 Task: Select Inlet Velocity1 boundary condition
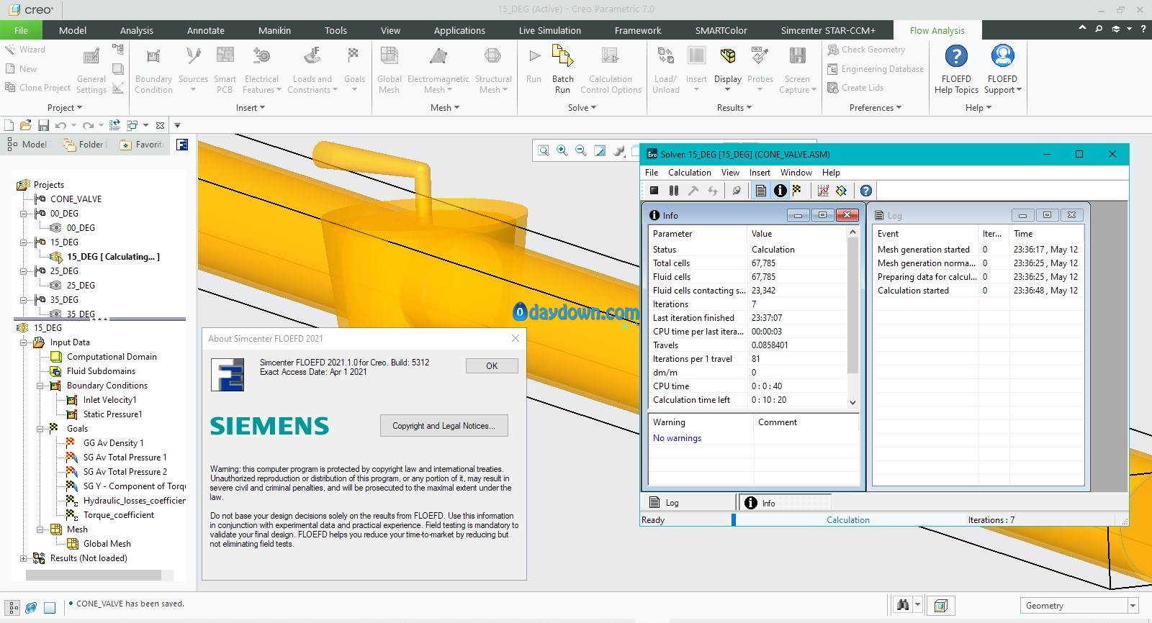pos(109,400)
